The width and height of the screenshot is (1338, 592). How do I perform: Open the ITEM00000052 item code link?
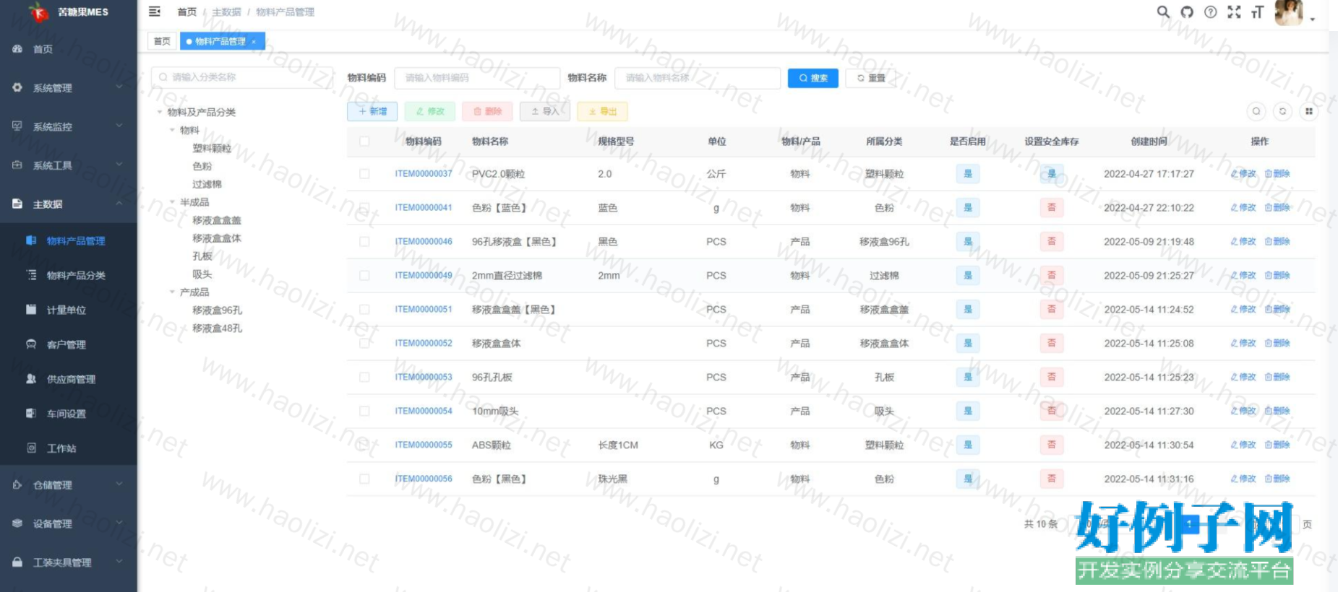click(x=423, y=343)
